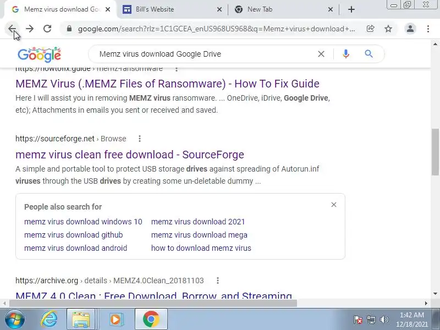Open the Google logo homepage

39,54
